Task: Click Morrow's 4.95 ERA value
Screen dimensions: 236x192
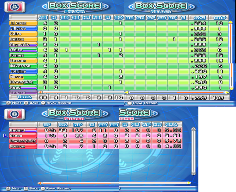Action: pos(172,146)
